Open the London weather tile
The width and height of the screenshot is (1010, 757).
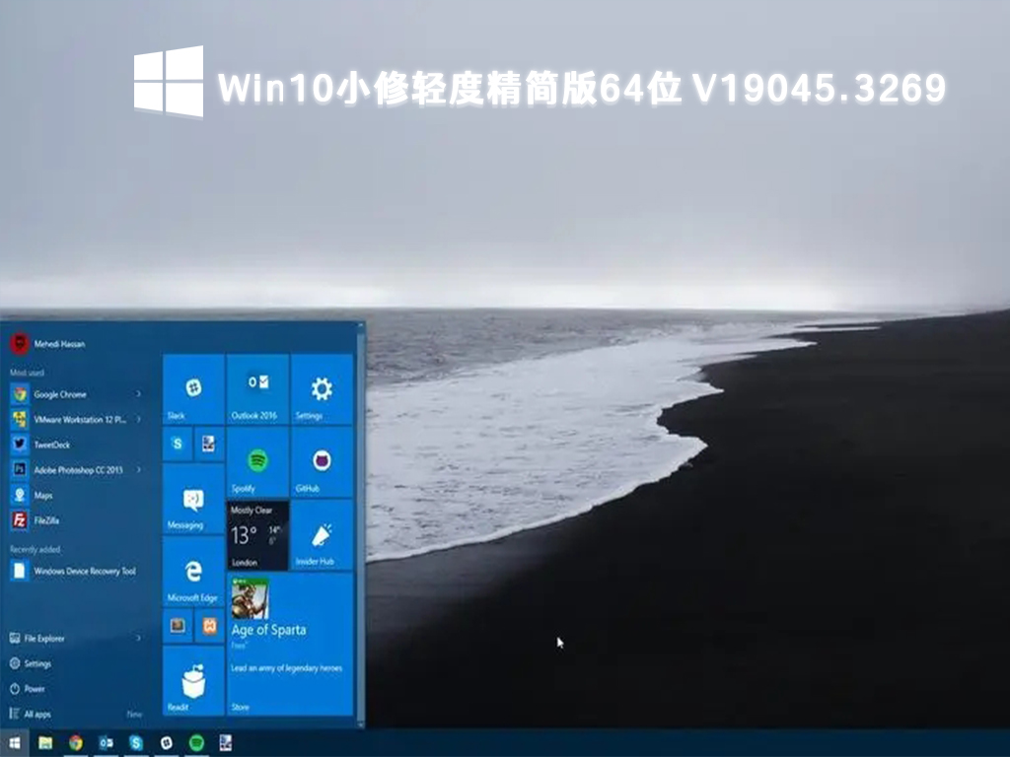(257, 535)
